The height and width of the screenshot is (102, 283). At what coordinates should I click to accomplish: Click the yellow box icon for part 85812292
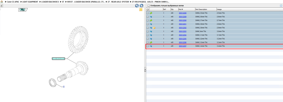(x=154, y=28)
